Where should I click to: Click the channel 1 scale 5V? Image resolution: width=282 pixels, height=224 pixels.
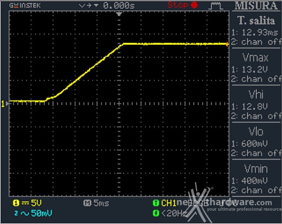click(36, 203)
